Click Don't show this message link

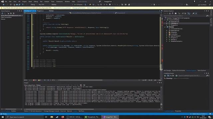point(101,8)
